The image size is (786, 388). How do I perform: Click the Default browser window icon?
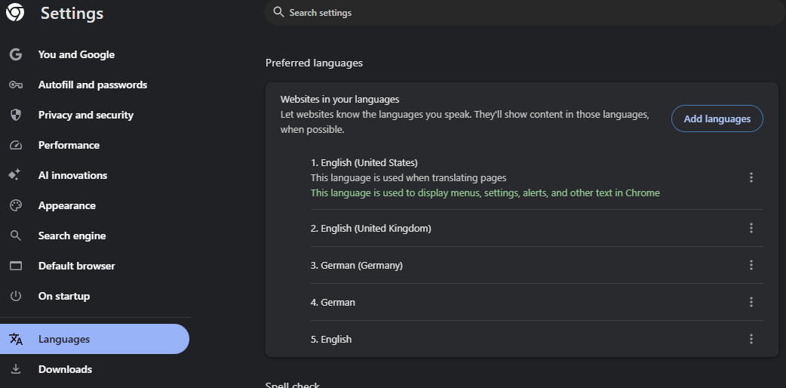(16, 266)
